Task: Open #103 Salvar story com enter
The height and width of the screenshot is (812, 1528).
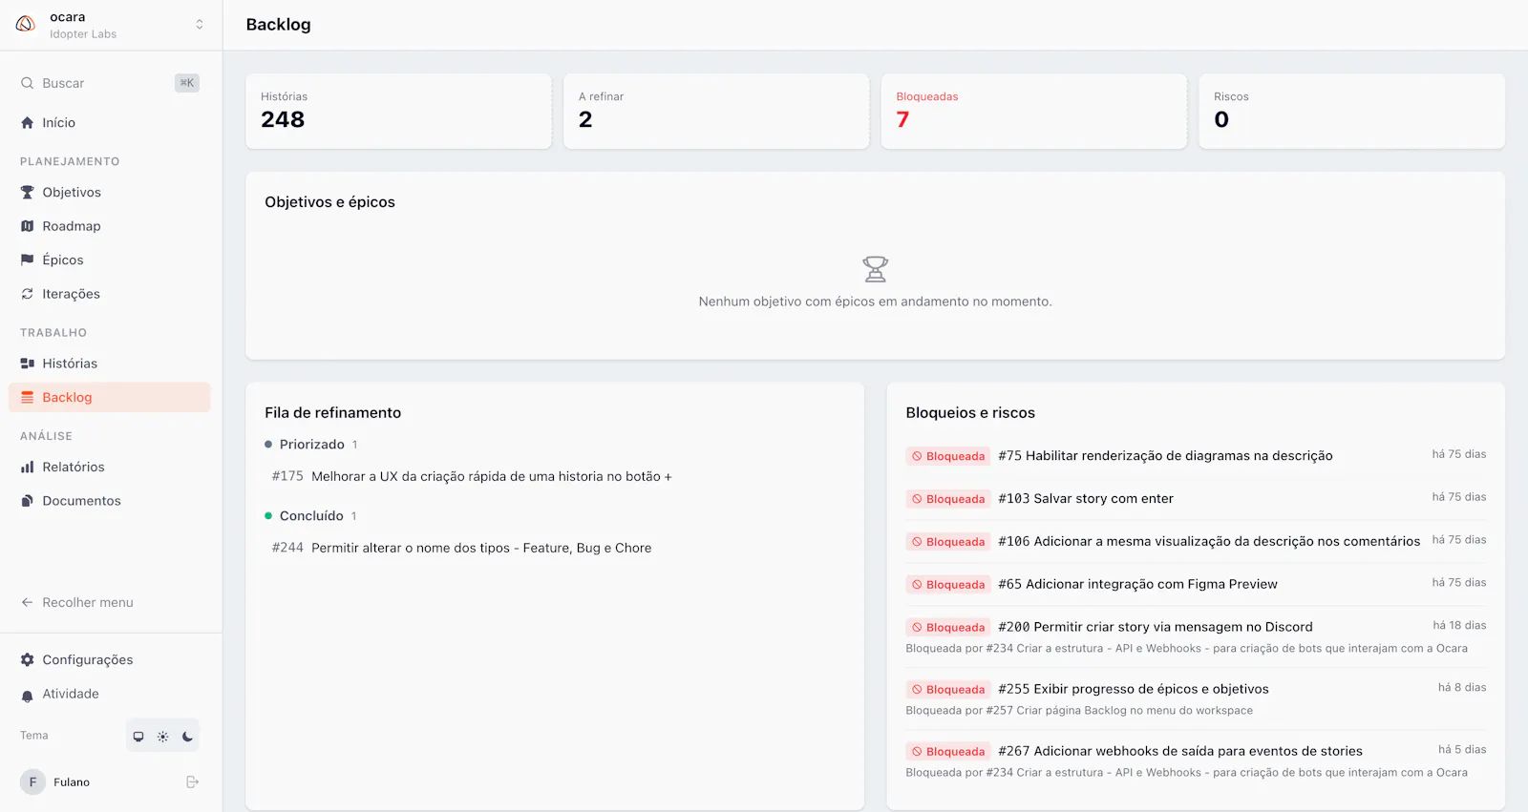Action: pyautogui.click(x=1086, y=499)
